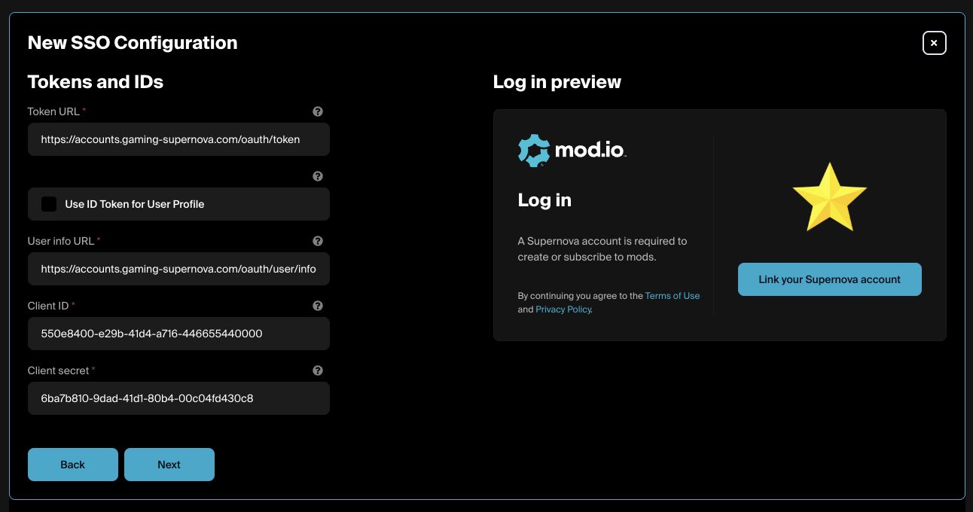Click the gold star image in preview
The width and height of the screenshot is (973, 512).
pos(830,197)
